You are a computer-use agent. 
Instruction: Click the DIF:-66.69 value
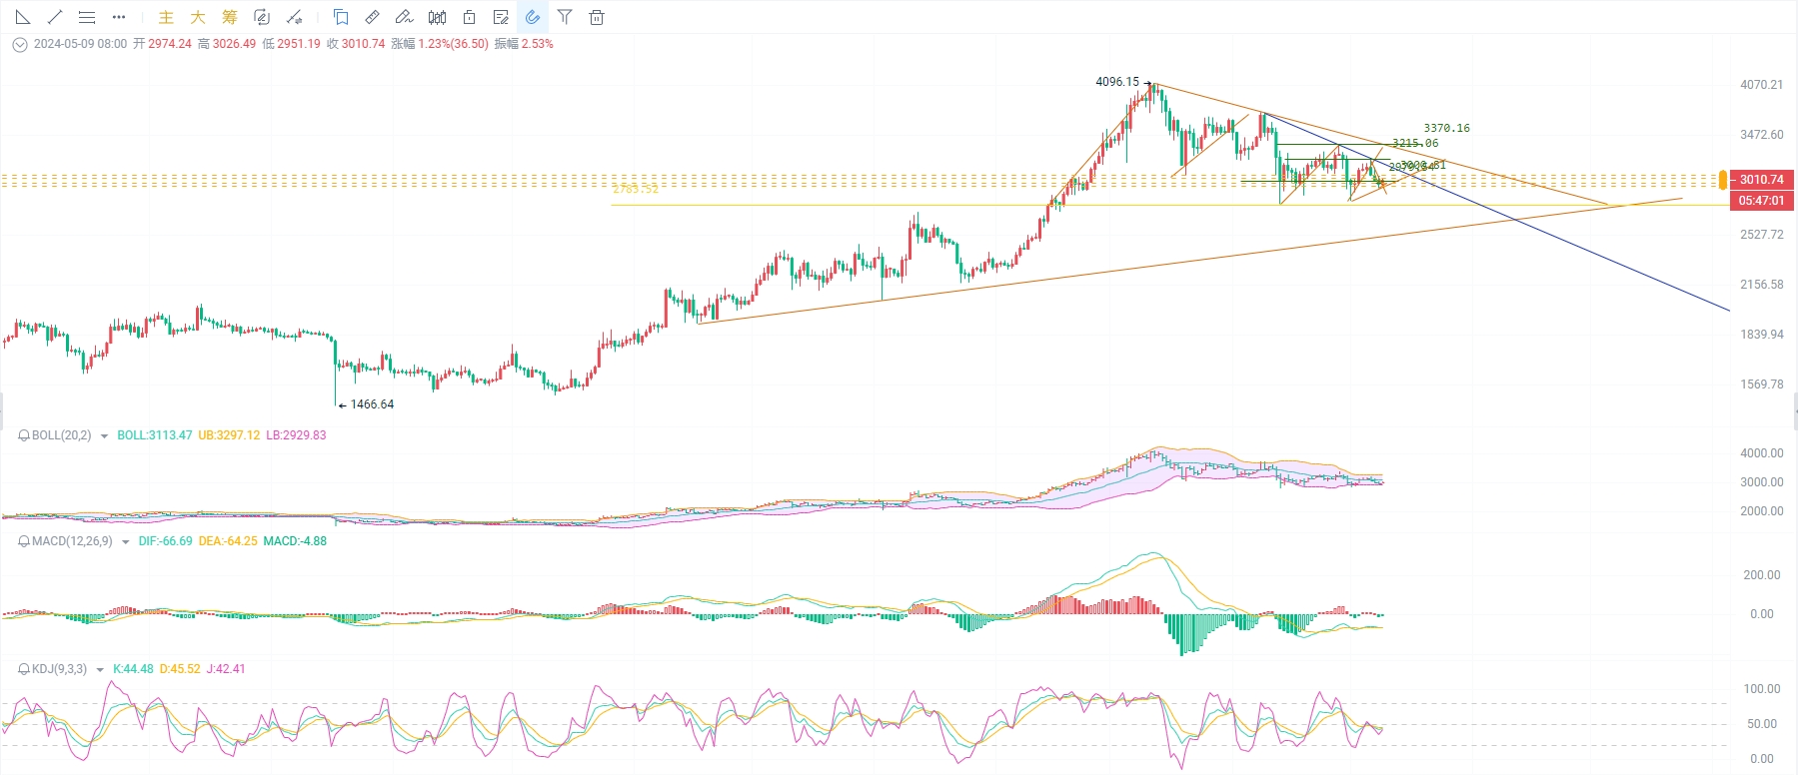coord(166,541)
